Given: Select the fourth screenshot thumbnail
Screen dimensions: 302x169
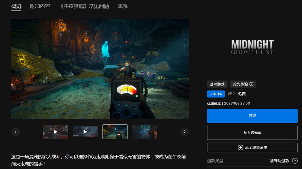Looking at the screenshot, I should (145, 132).
